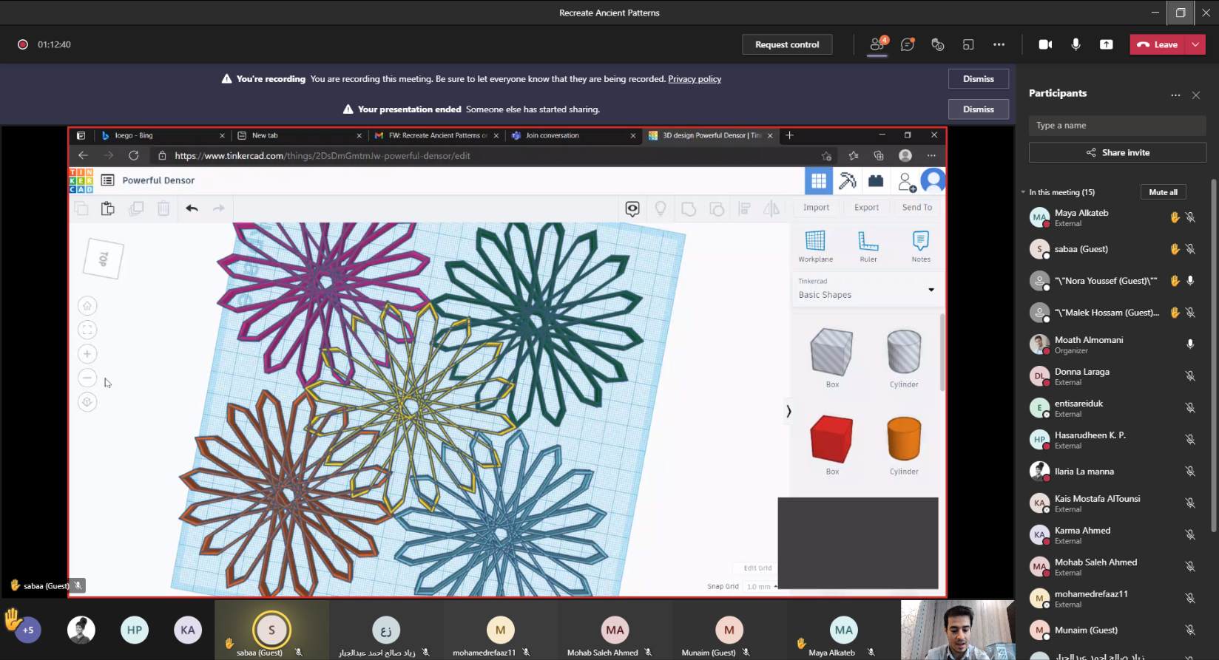This screenshot has height=660, width=1219.
Task: Click the Tinkercad delete trash icon
Action: point(163,208)
